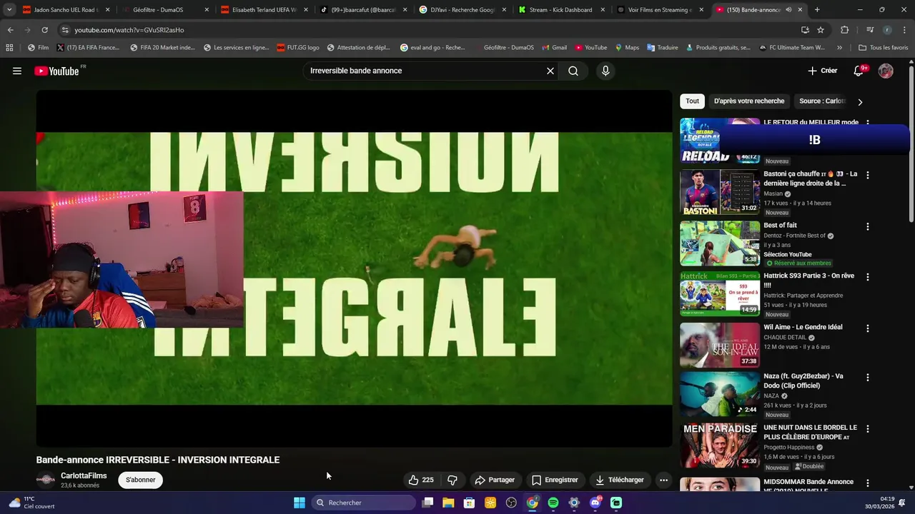This screenshot has height=514, width=915.
Task: Open options for Naza Va Dodo video
Action: [868, 378]
